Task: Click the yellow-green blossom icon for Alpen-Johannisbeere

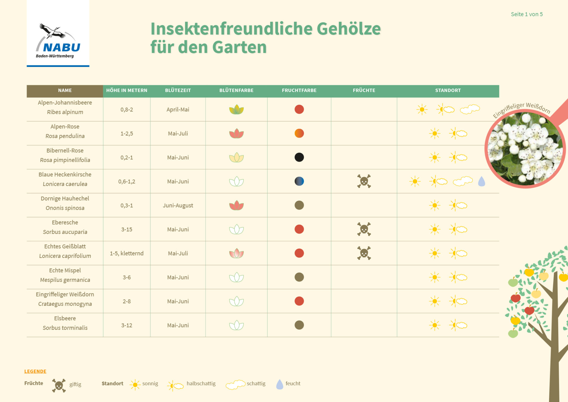Action: click(x=236, y=110)
